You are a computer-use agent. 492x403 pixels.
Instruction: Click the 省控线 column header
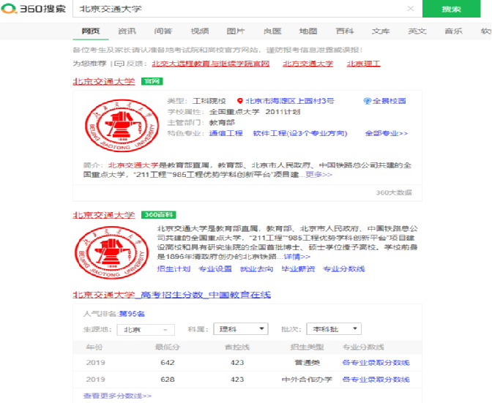click(x=237, y=347)
